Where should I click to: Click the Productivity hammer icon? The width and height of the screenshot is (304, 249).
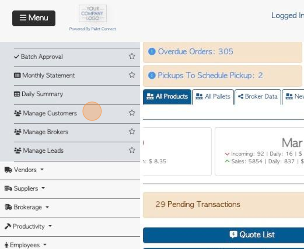click(x=8, y=226)
